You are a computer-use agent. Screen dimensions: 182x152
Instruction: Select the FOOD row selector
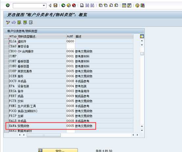(6, 111)
